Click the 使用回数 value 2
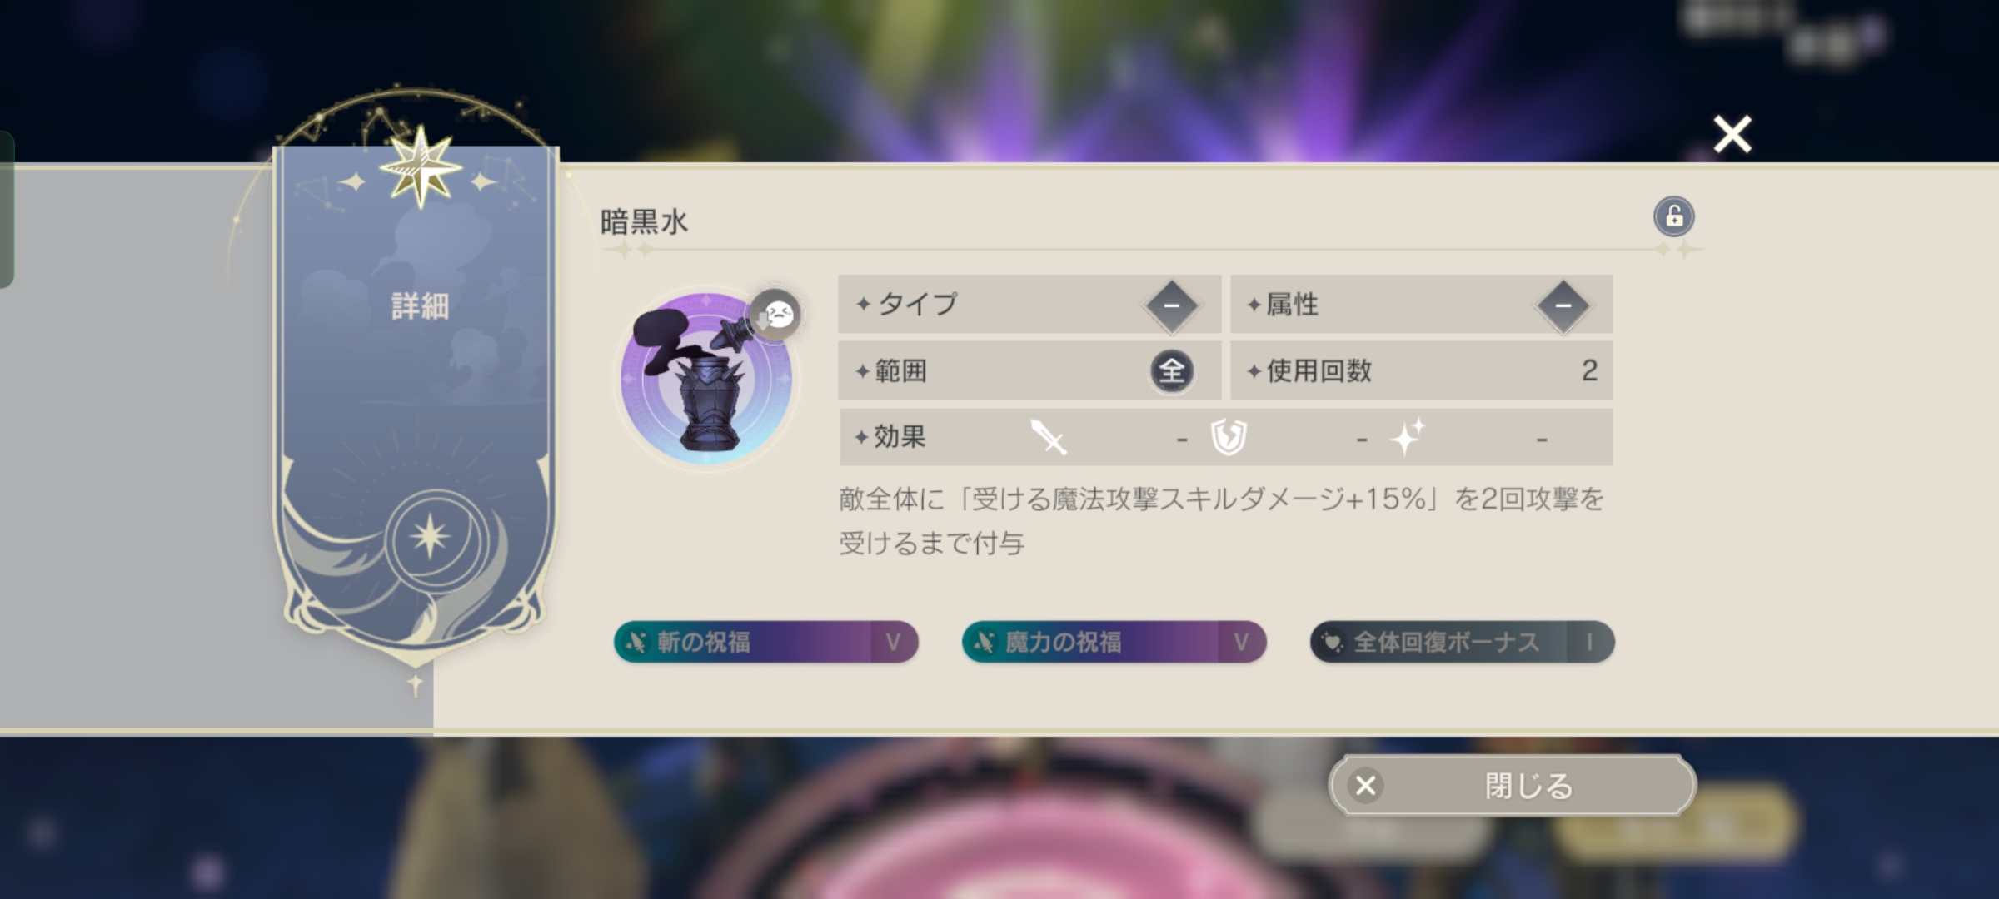 1589,370
